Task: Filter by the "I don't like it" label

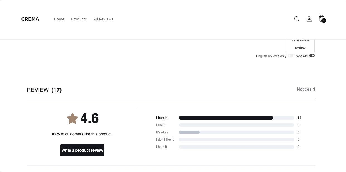Action: coord(165,140)
